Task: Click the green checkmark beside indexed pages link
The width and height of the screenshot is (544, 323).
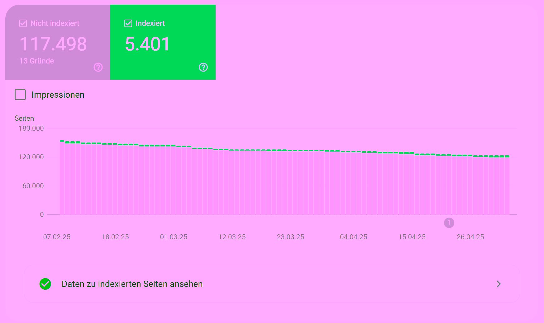Action: point(45,284)
